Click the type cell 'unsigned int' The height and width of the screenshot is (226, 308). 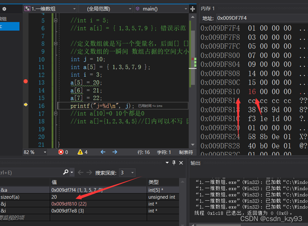[x=162, y=197]
